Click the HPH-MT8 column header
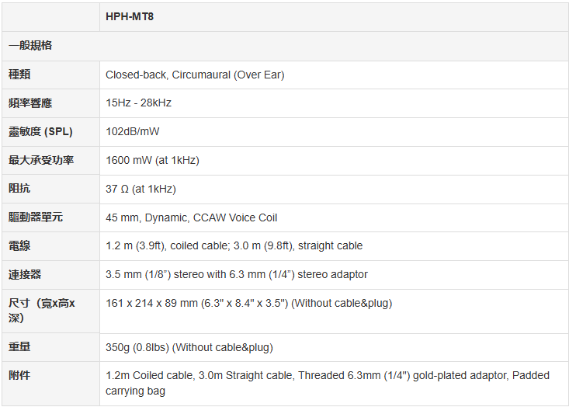 click(130, 16)
